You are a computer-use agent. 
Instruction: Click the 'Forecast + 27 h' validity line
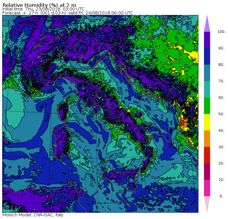tap(67, 13)
